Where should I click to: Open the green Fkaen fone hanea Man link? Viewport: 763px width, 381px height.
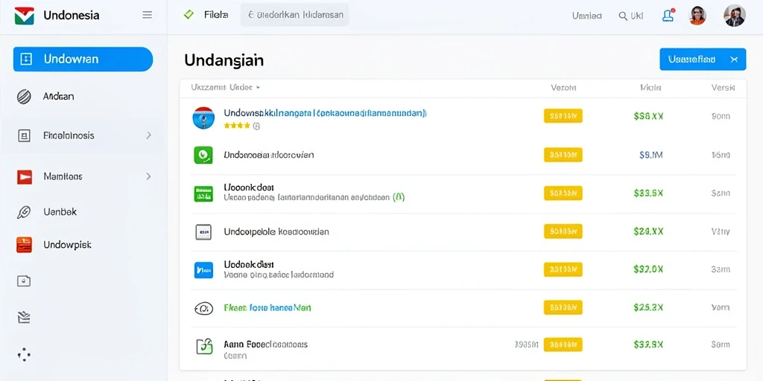[x=267, y=307]
